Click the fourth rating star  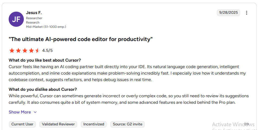click(31, 51)
